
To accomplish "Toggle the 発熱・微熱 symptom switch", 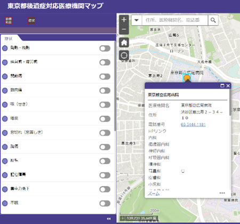I will click(105, 48).
